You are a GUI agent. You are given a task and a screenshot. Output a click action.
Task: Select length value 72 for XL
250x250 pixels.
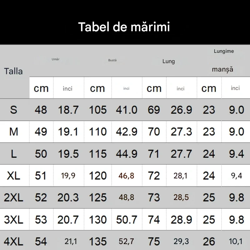click(154, 176)
